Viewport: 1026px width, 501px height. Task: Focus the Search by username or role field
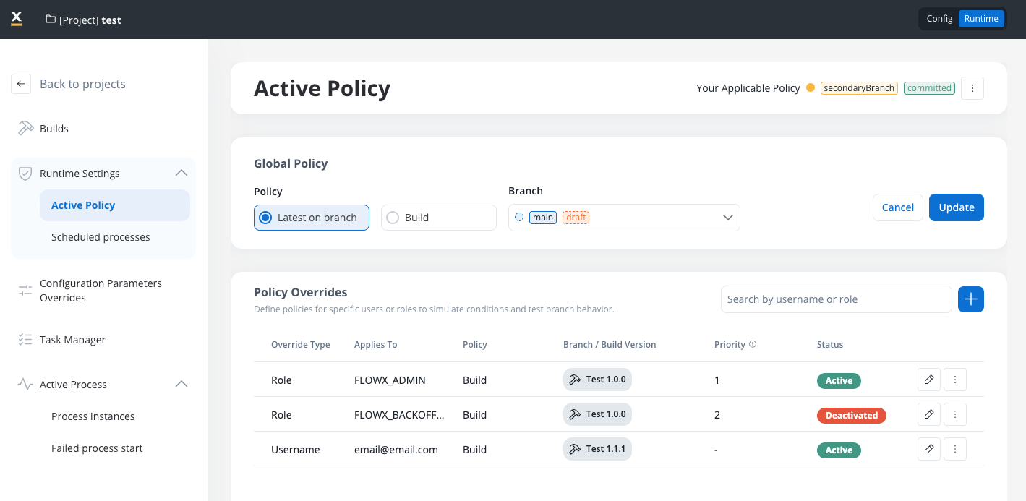tap(836, 299)
